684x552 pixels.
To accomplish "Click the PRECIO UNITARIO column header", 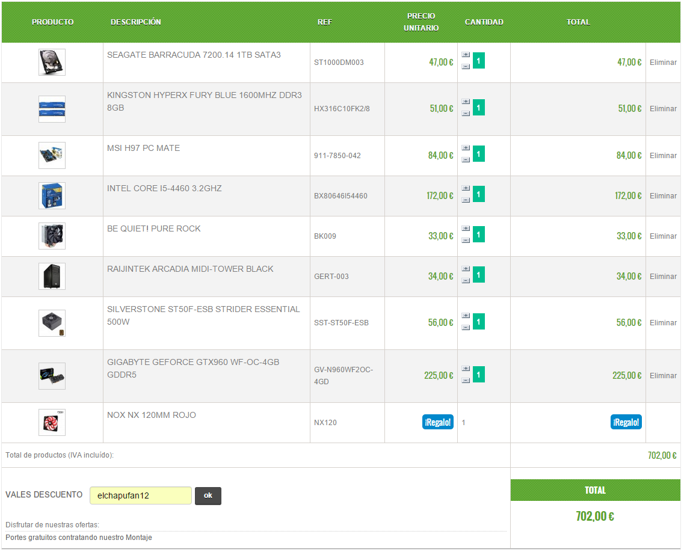I will 421,22.
